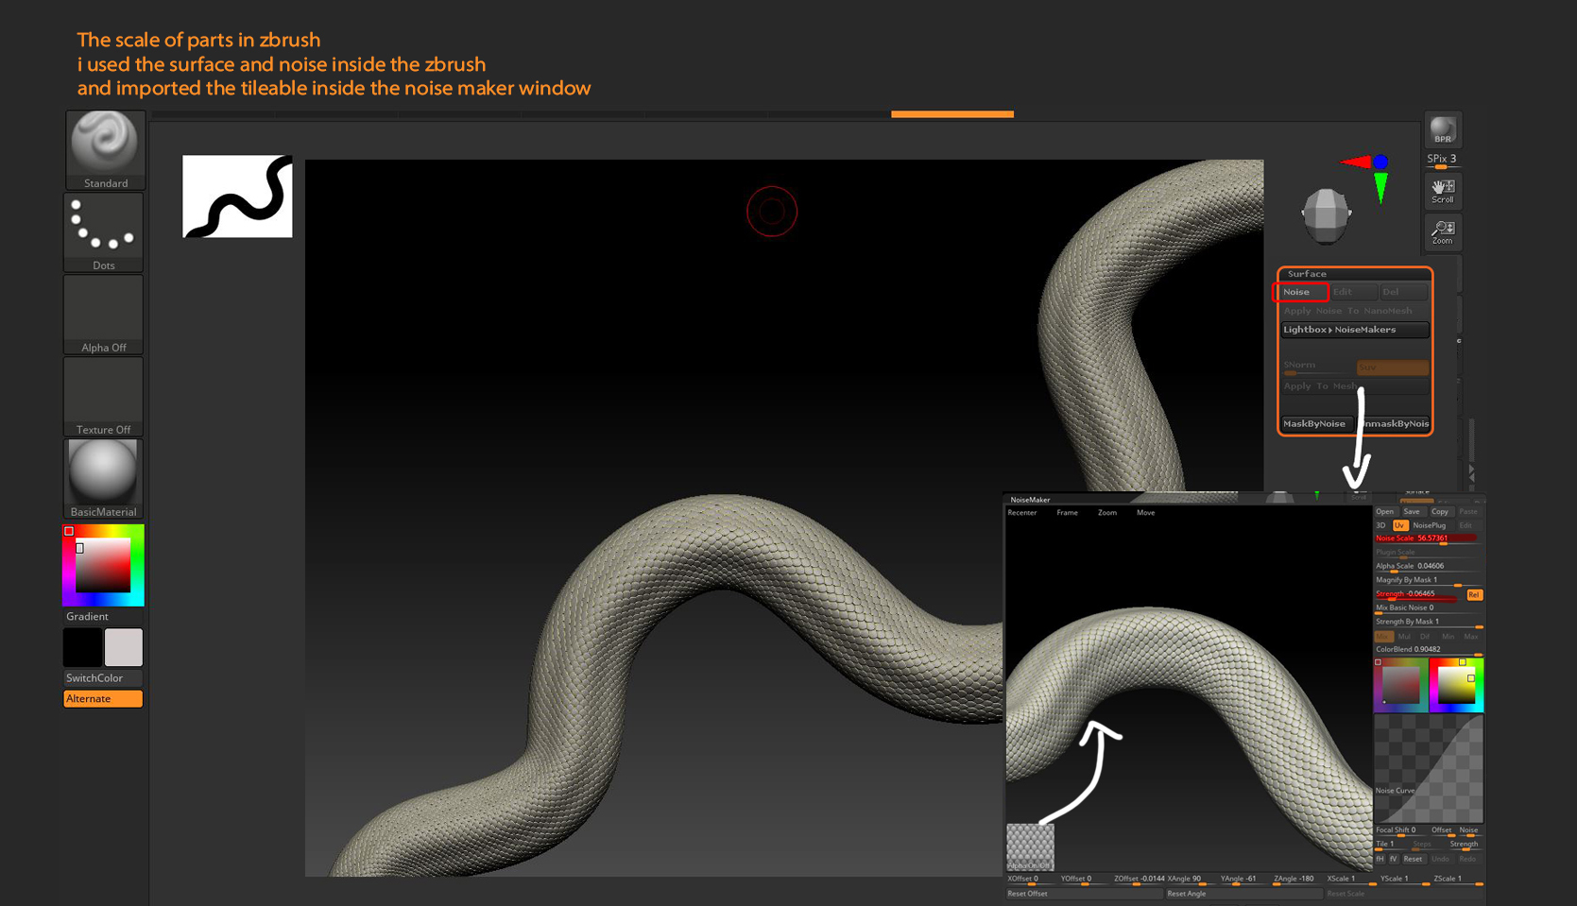Pick a color in the Gradient swatch
Viewport: 1577px width, 906px height.
click(103, 565)
